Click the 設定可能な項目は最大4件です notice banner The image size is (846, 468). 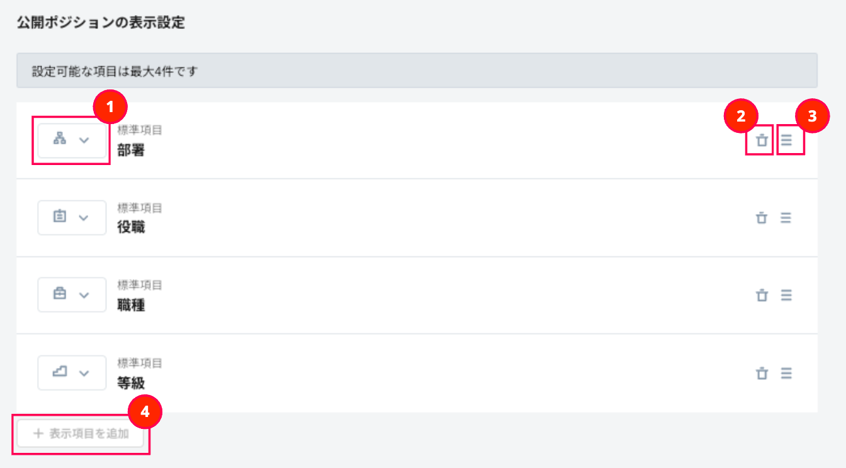point(417,71)
